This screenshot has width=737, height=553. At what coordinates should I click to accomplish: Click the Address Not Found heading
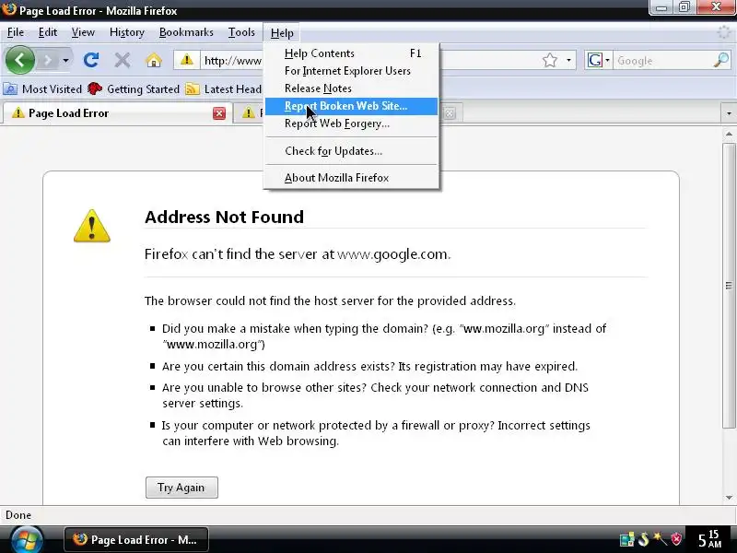click(x=224, y=217)
